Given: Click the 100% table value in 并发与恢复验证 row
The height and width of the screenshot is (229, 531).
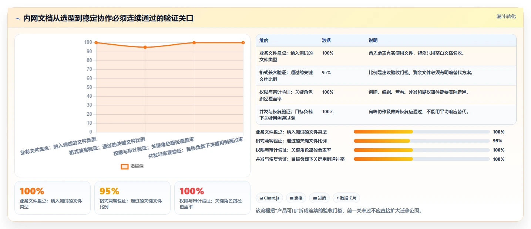Looking at the screenshot, I should pos(327,111).
